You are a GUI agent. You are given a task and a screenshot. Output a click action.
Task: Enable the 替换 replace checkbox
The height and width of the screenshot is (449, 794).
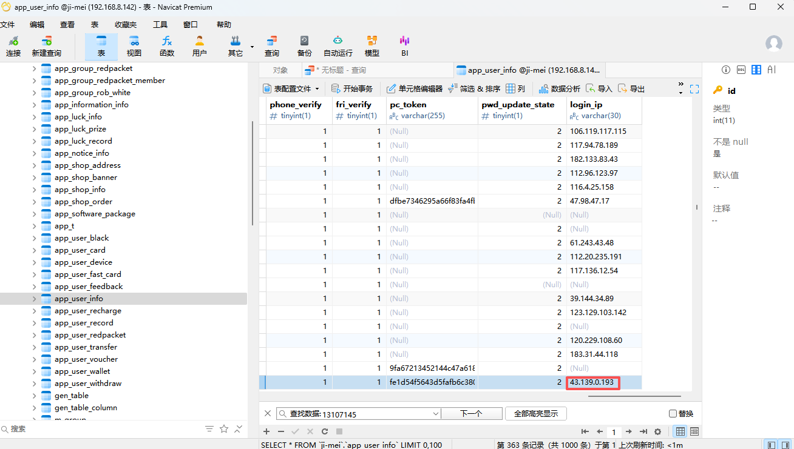tap(673, 414)
